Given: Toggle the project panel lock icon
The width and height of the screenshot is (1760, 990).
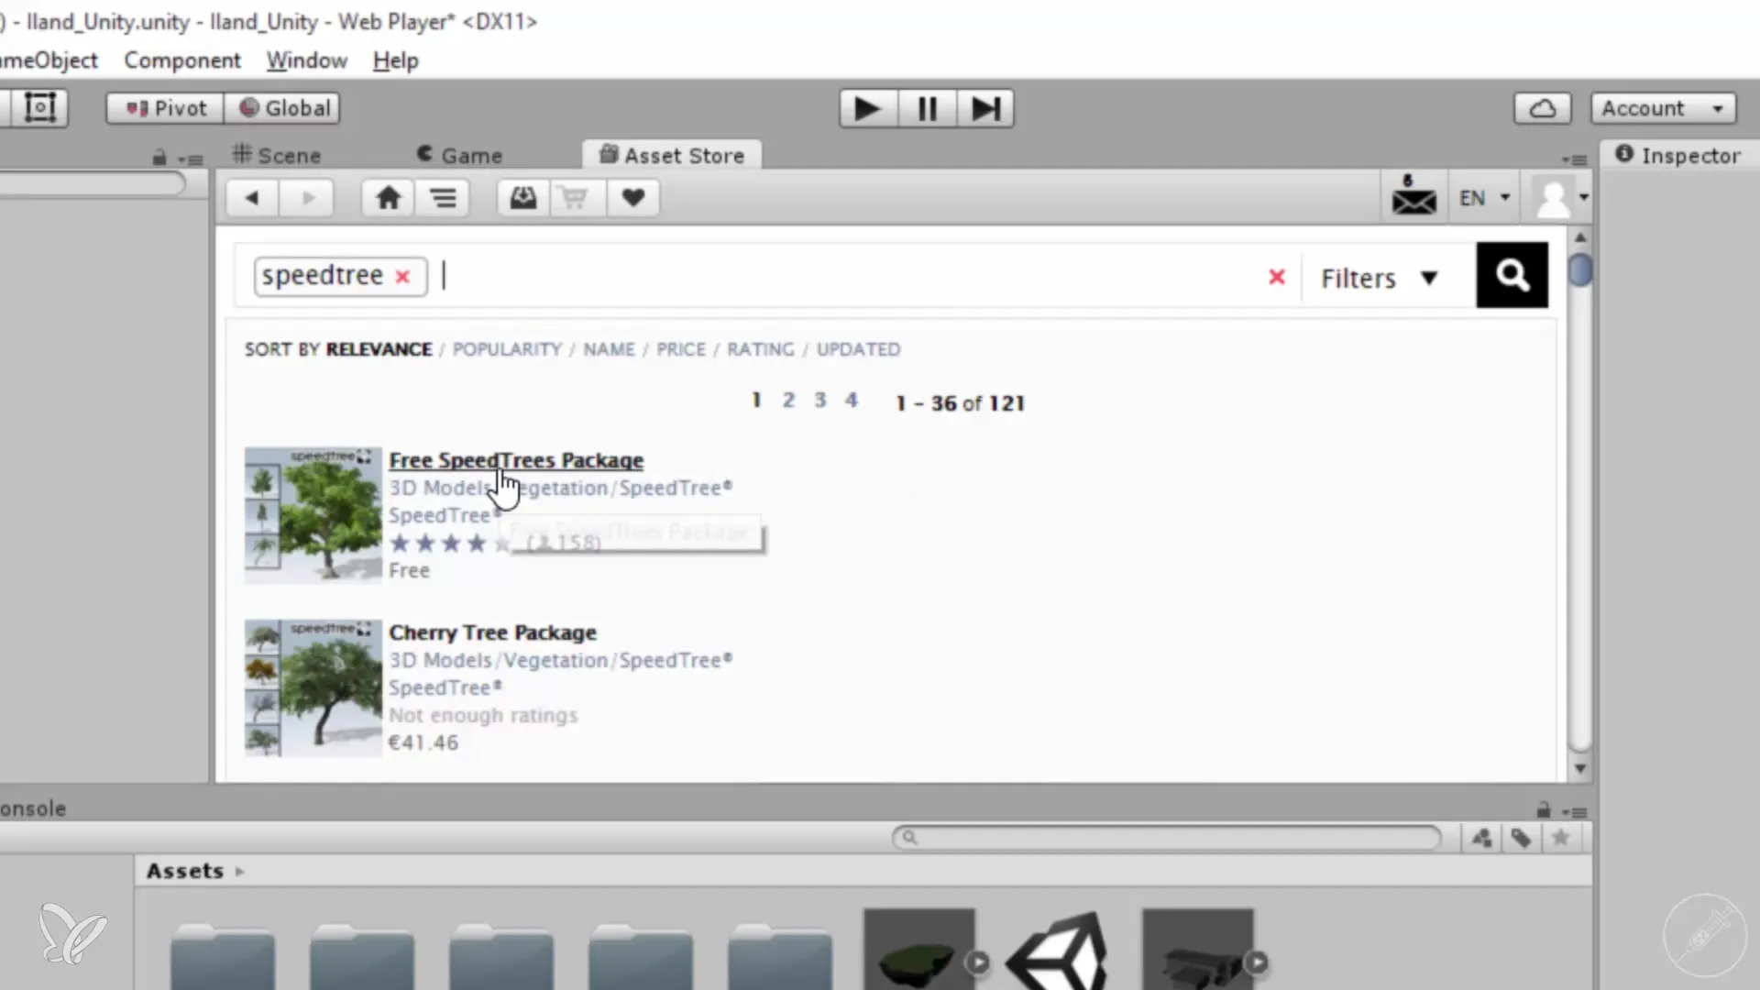Looking at the screenshot, I should pyautogui.click(x=1544, y=810).
